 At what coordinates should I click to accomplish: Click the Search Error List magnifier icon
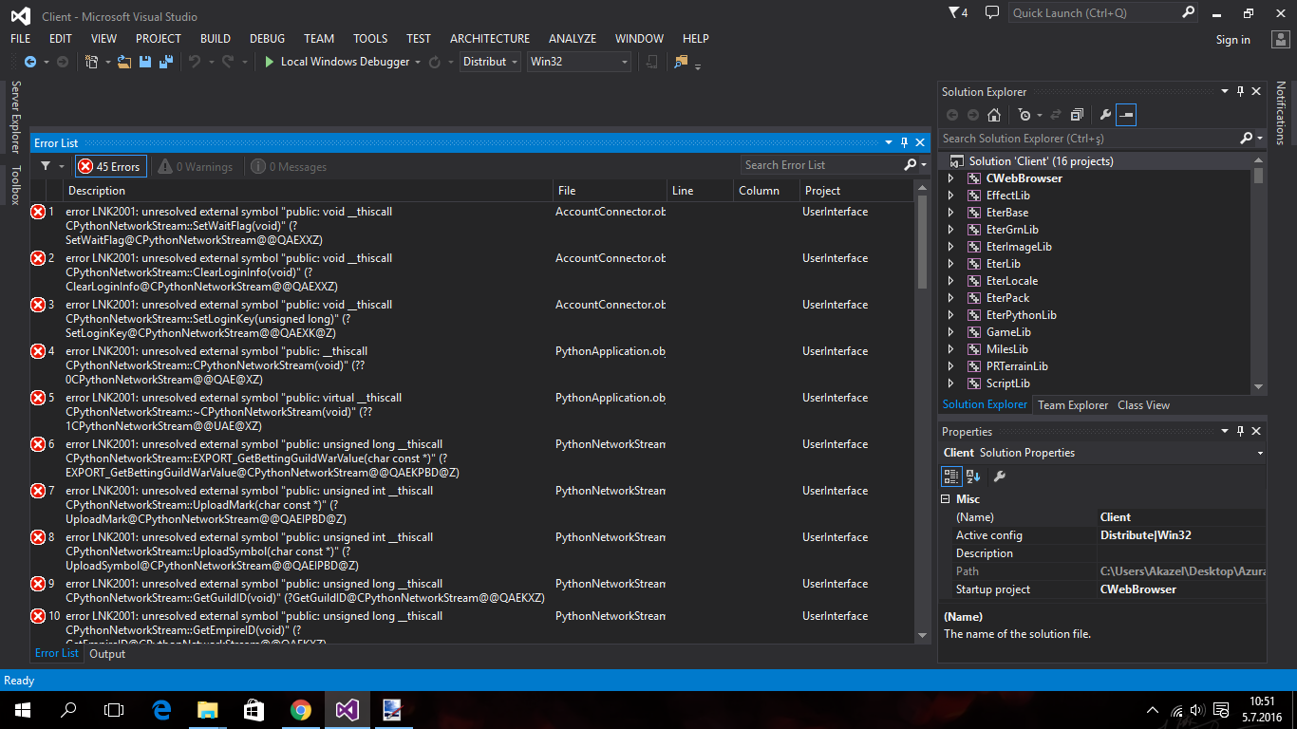tap(911, 165)
